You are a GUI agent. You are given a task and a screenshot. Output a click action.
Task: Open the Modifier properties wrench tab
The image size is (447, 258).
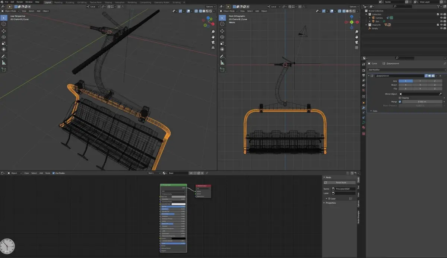[364, 108]
